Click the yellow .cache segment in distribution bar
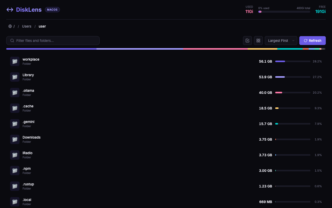Image resolution: width=332 pixels, height=208 pixels. pyautogui.click(x=262, y=49)
